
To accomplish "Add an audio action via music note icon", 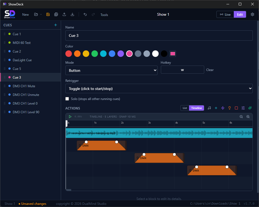I will point(209,108).
